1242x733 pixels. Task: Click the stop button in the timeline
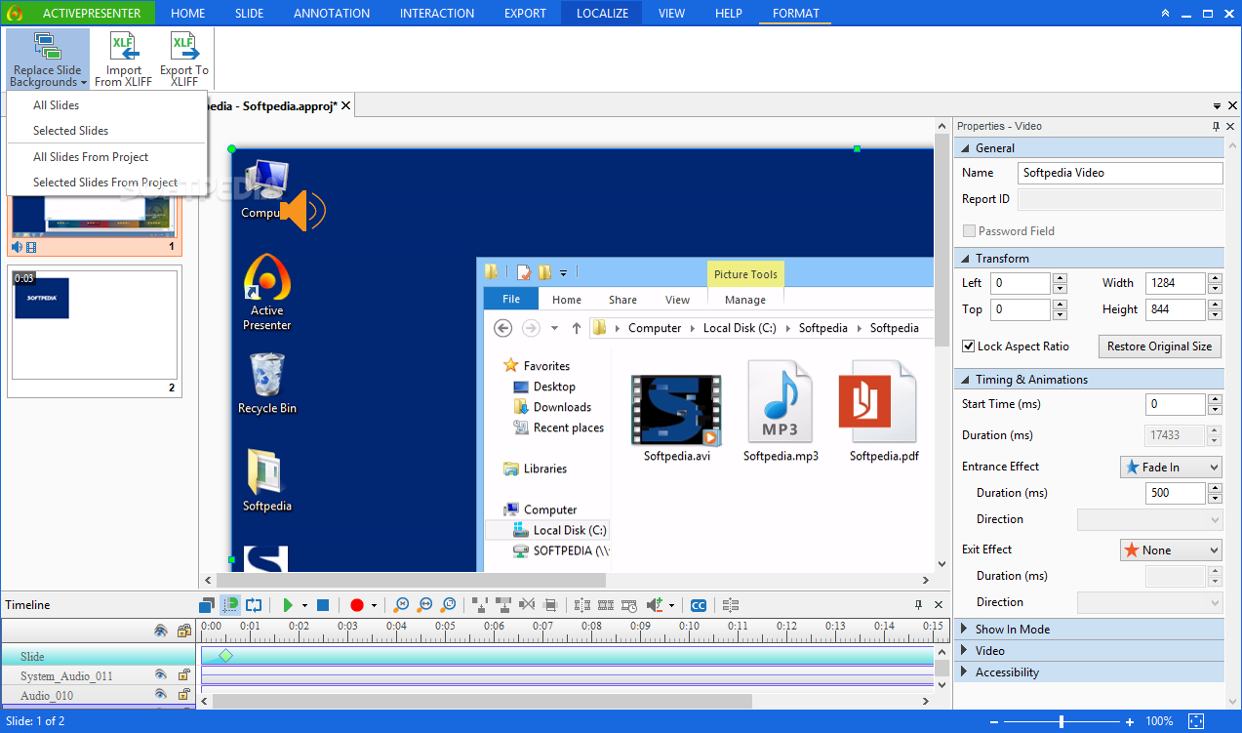[x=323, y=605]
